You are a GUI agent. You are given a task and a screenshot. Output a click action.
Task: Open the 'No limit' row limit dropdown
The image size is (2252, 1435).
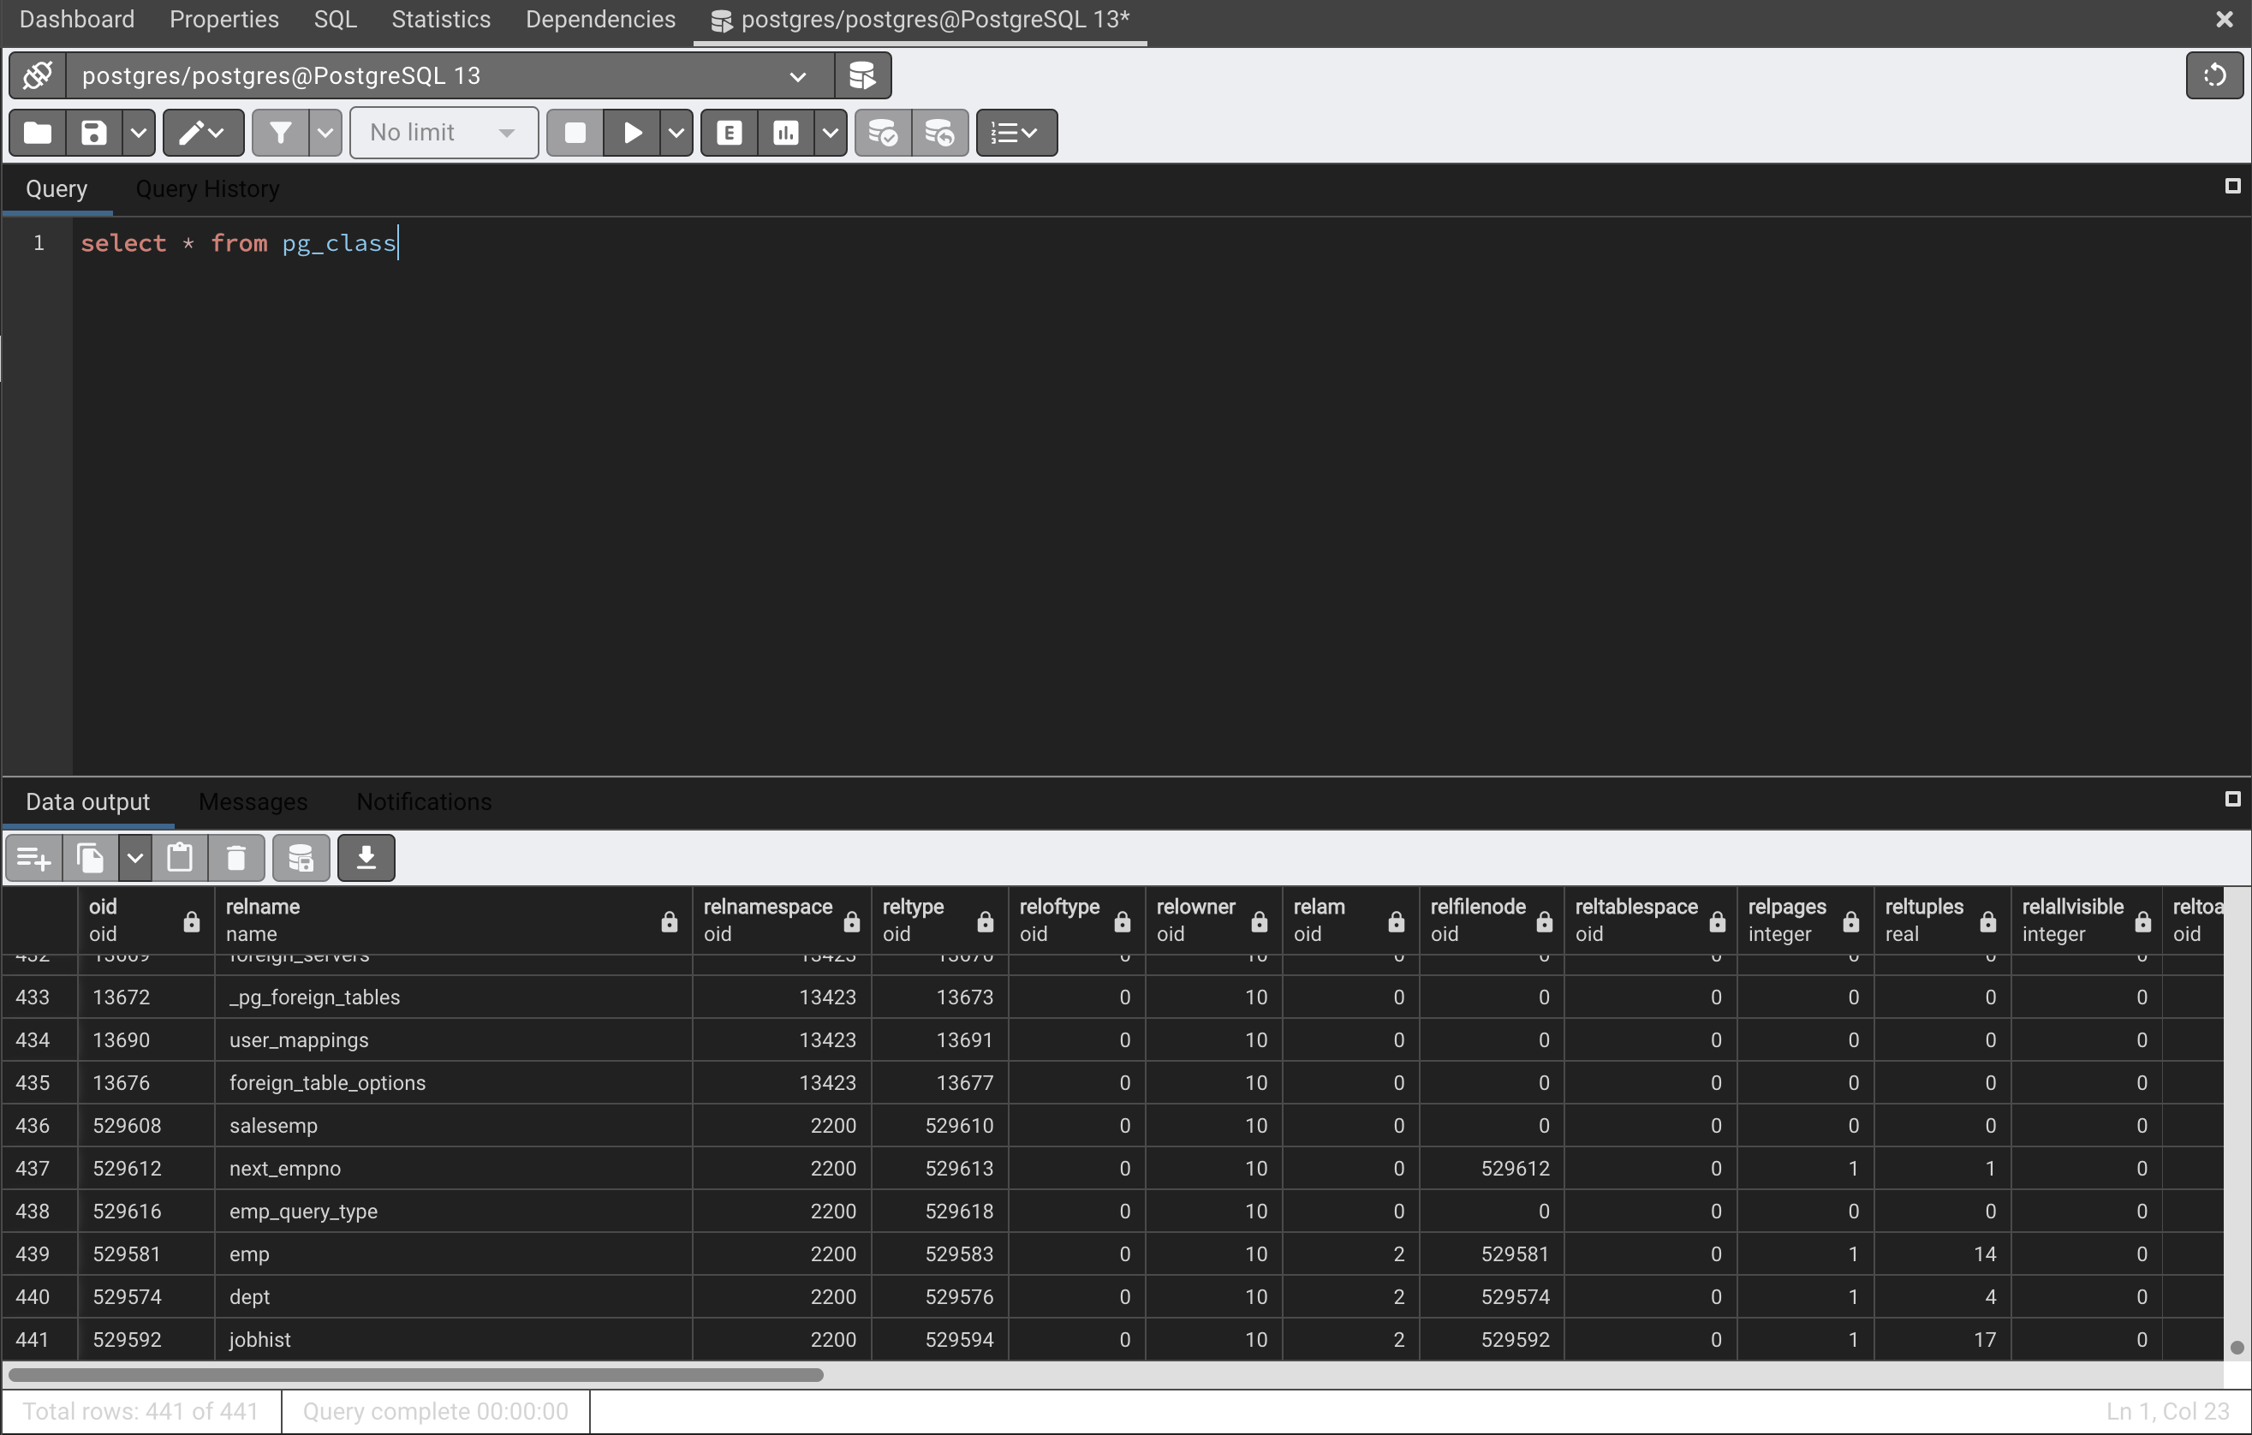444,133
